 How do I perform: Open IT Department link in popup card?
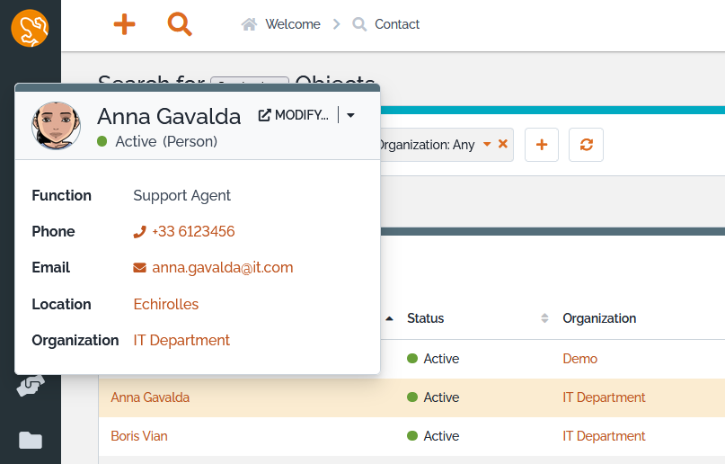[181, 340]
